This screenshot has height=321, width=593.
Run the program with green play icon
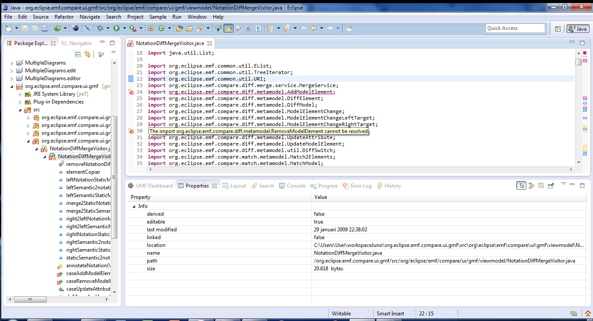pos(117,28)
